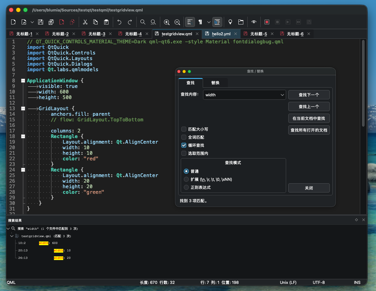Click the diamond icon in search results header
This screenshot has height=291, width=376.
[x=356, y=220]
